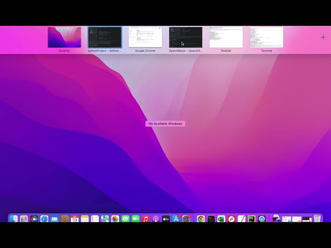
Task: Switch to the TextEdit space
Action: [x=225, y=38]
